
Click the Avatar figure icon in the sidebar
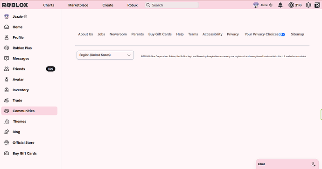click(7, 79)
